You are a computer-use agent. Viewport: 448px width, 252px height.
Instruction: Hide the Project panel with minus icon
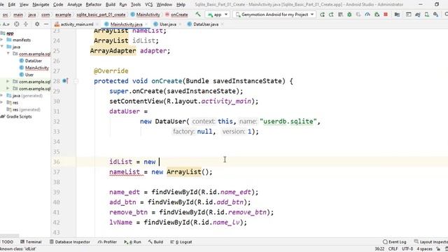[46, 24]
